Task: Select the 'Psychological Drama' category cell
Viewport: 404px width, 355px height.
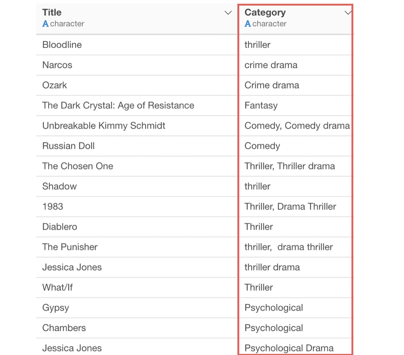Action: [296, 347]
